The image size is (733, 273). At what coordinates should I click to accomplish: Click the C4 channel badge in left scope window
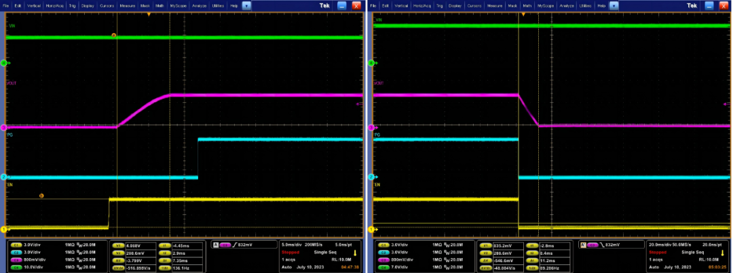[x=16, y=268]
